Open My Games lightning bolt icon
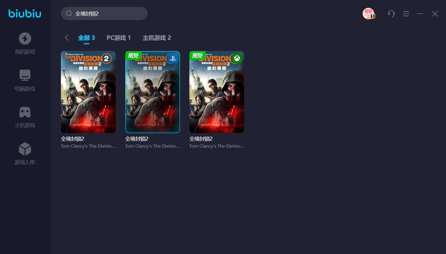Image resolution: width=446 pixels, height=254 pixels. pyautogui.click(x=25, y=38)
